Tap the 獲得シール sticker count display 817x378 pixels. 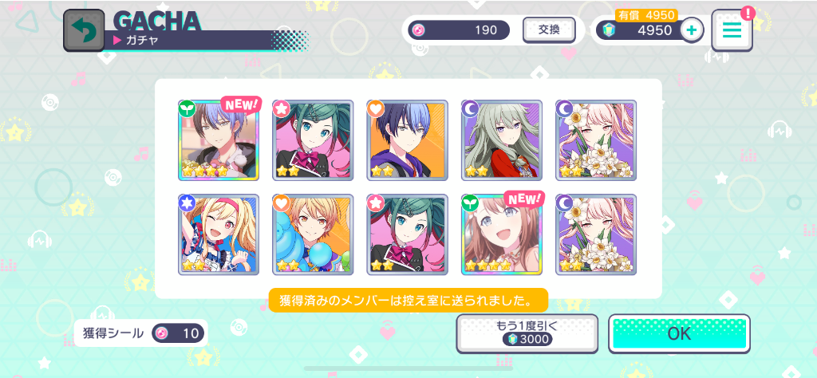pos(140,333)
